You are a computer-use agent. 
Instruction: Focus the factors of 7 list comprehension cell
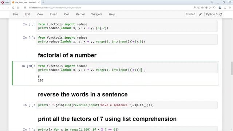pyautogui.click(x=127, y=128)
